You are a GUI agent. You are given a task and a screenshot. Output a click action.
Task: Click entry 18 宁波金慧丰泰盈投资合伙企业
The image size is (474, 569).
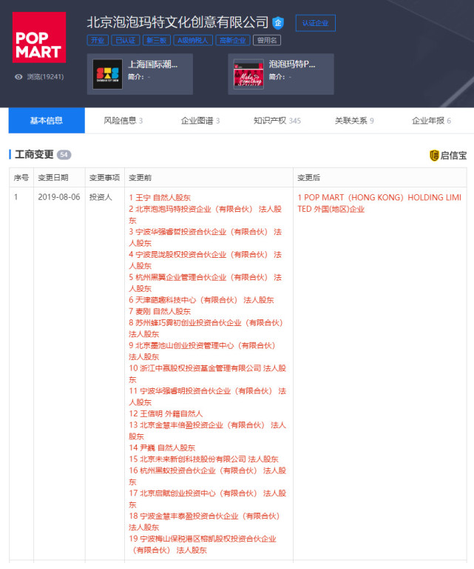[x=204, y=522]
